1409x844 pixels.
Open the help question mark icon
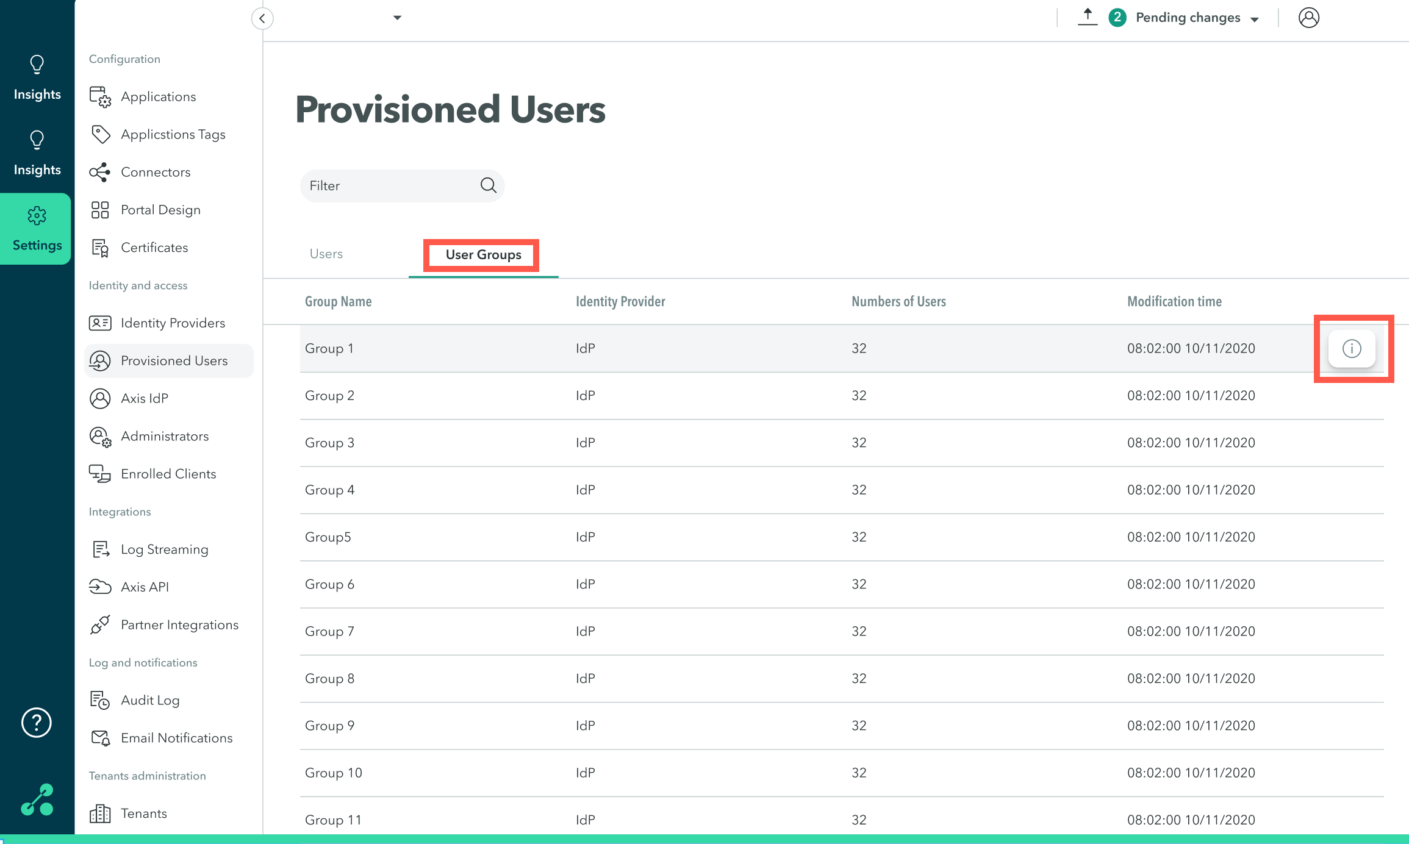37,723
